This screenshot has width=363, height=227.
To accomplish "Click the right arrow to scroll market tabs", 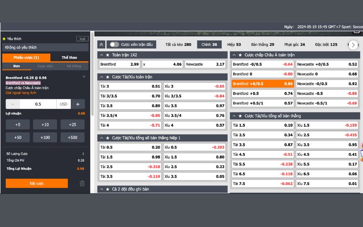I will (353, 45).
